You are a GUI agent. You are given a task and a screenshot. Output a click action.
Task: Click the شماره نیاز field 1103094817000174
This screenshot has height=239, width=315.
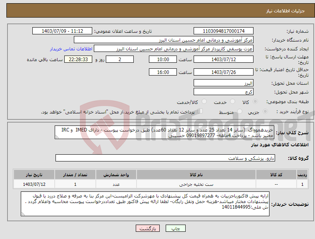click(224, 31)
